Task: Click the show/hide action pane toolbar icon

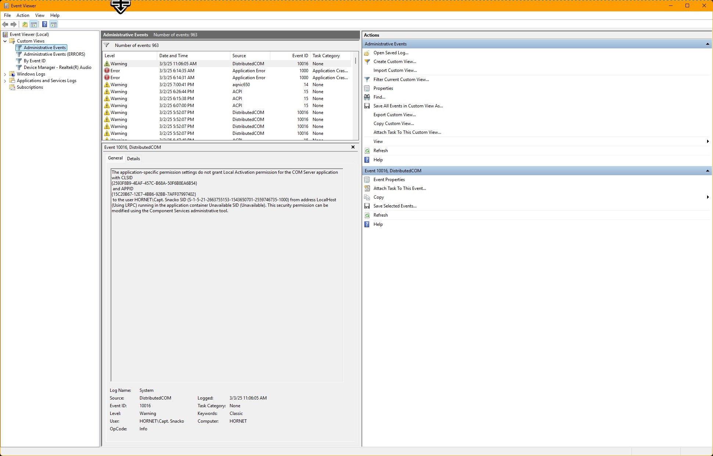Action: (54, 25)
